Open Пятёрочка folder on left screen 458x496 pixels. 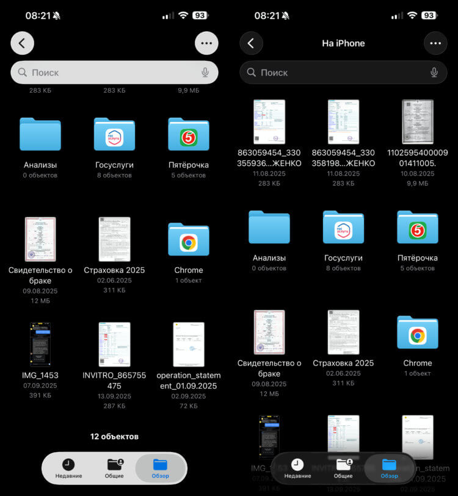point(189,134)
